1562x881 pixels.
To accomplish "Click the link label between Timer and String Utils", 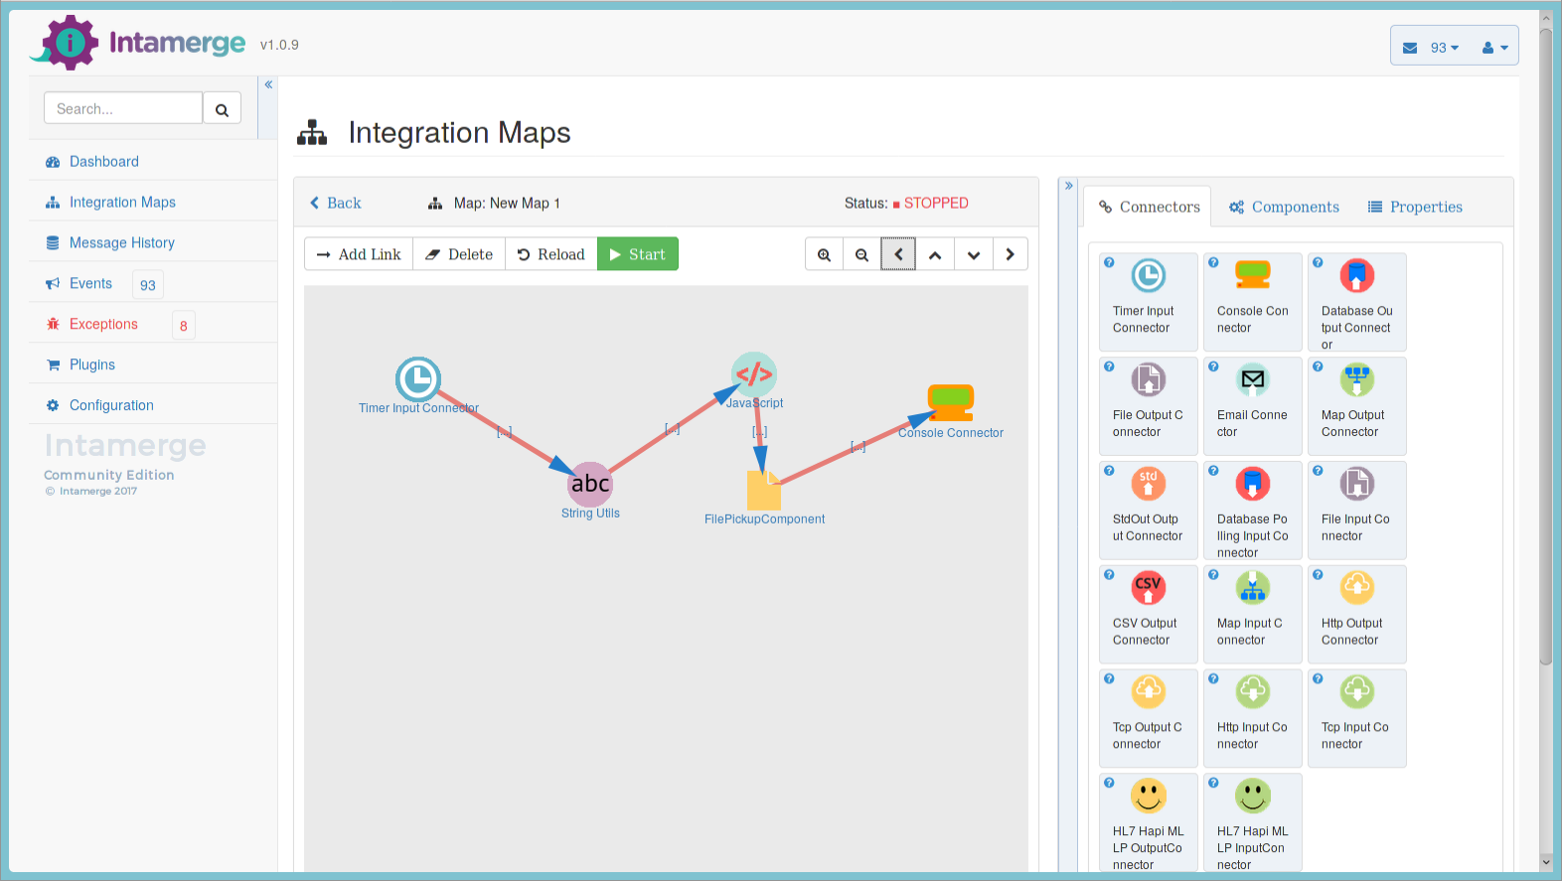I will (x=505, y=431).
